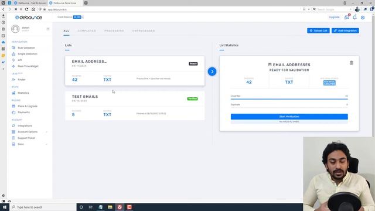Open search engine dropdown arrow
Image resolution: width=375 pixels, height=211 pixels.
click(x=350, y=9)
